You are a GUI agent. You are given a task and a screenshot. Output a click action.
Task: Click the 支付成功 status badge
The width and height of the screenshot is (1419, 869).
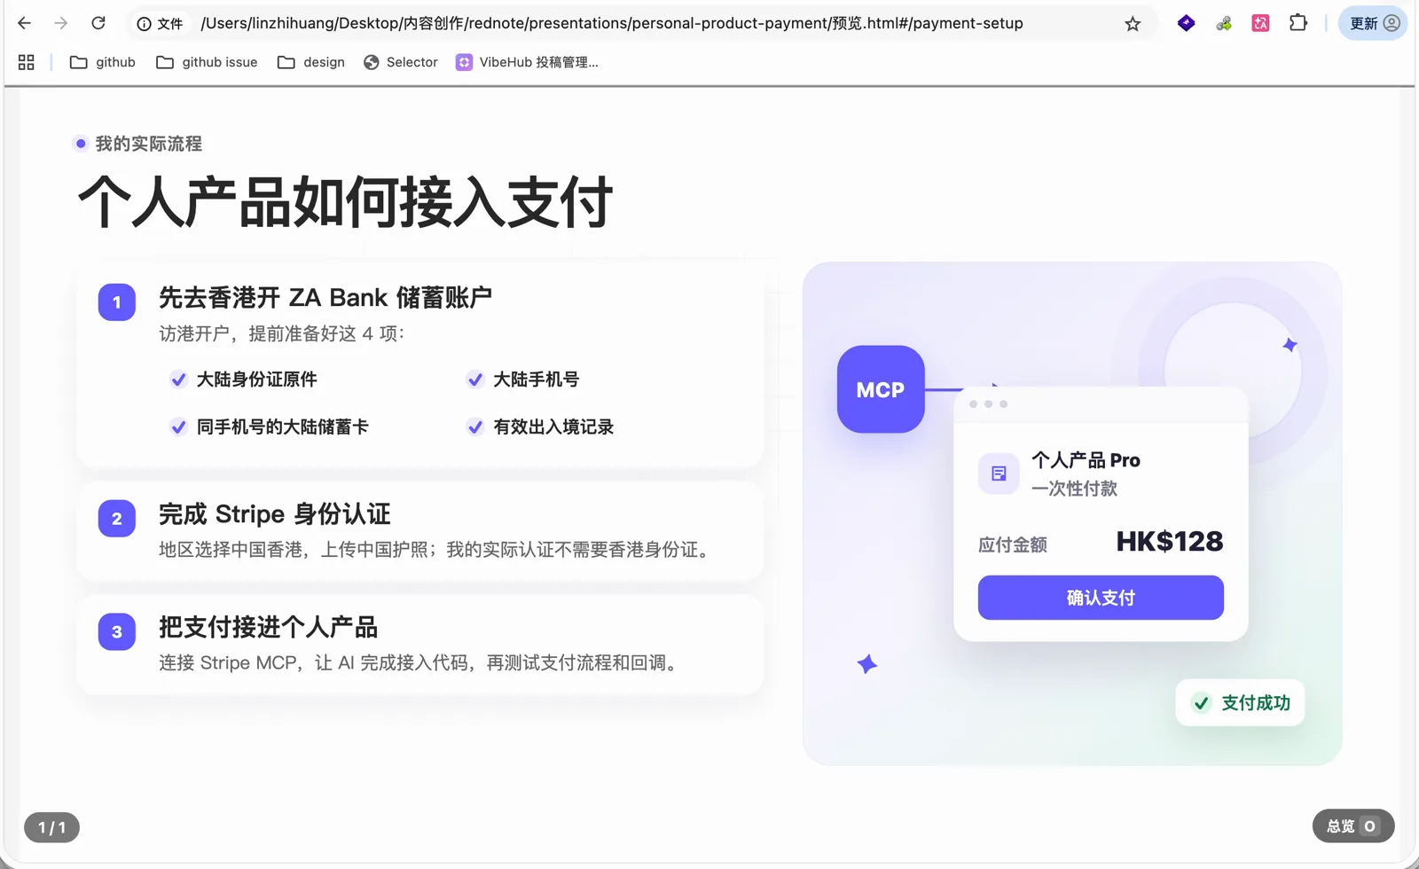1240,703
